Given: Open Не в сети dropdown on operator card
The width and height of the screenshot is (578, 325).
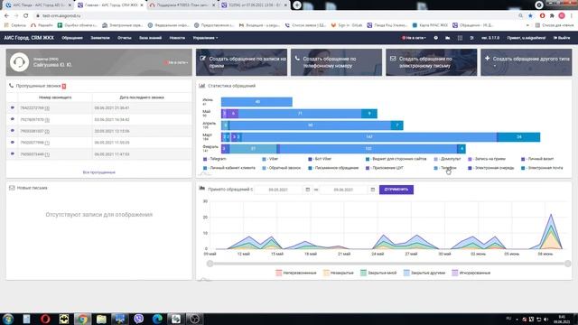Looking at the screenshot, I should [x=176, y=62].
